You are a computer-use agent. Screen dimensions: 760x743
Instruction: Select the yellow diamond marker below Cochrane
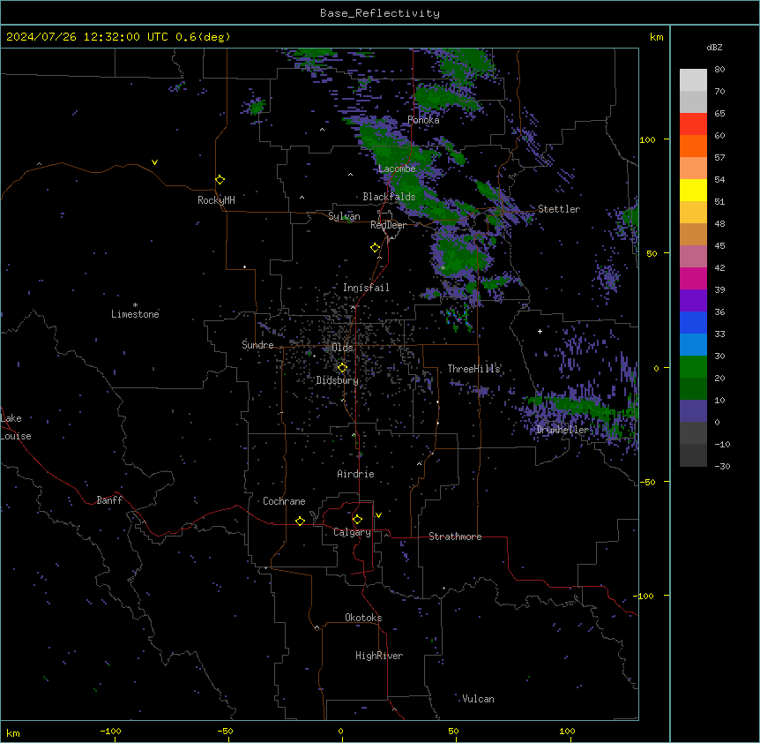[x=300, y=521]
